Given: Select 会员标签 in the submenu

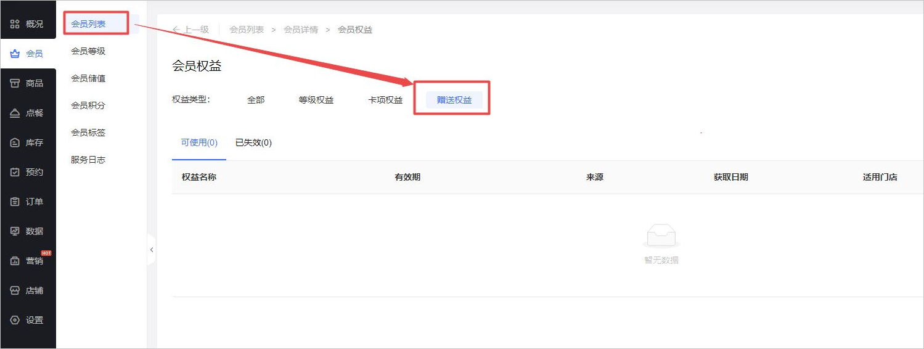Looking at the screenshot, I should click(88, 133).
